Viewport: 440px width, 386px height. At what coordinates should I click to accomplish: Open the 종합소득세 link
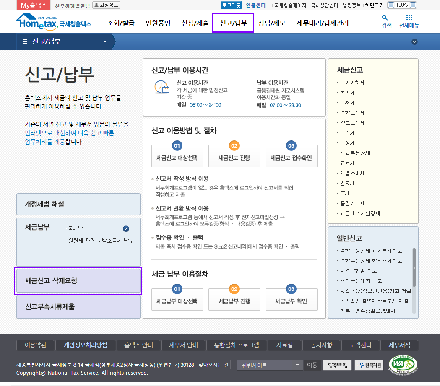coord(352,113)
